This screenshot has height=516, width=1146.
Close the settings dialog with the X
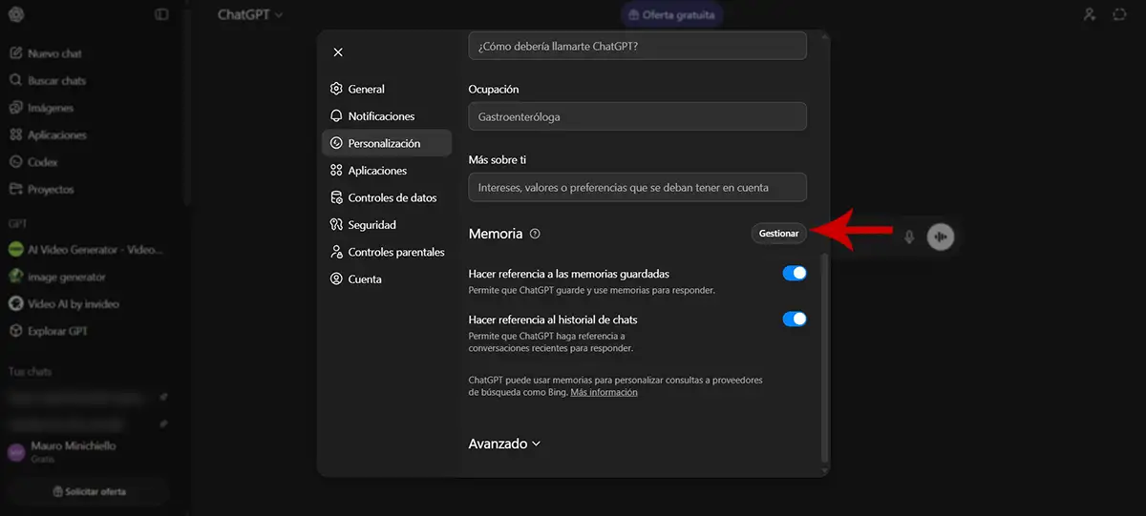(338, 52)
